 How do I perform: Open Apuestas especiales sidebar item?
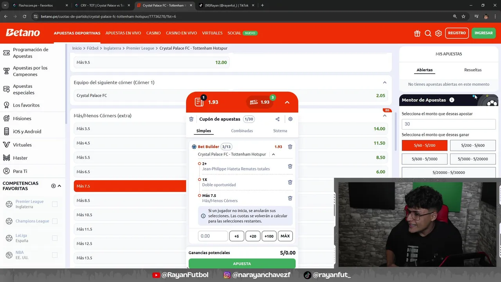(33, 89)
